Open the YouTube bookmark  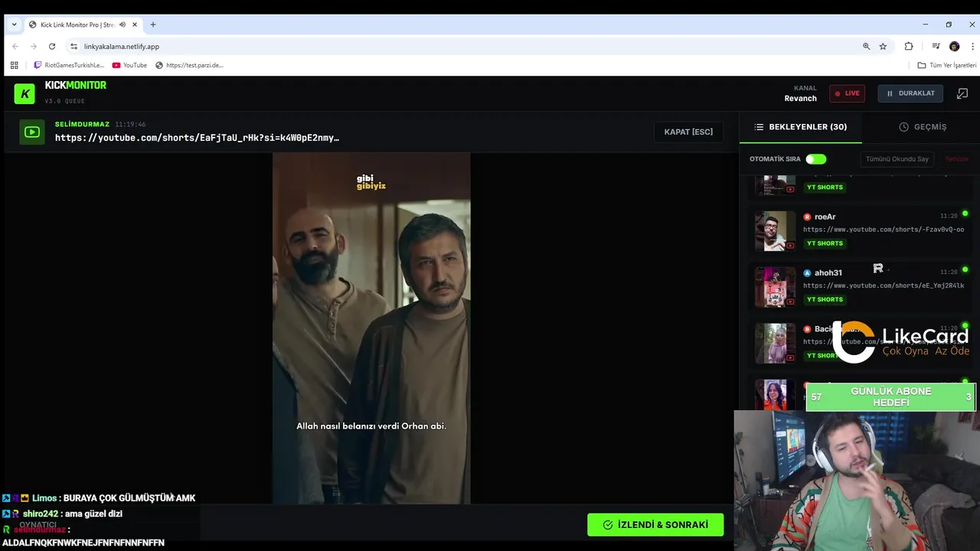click(129, 65)
